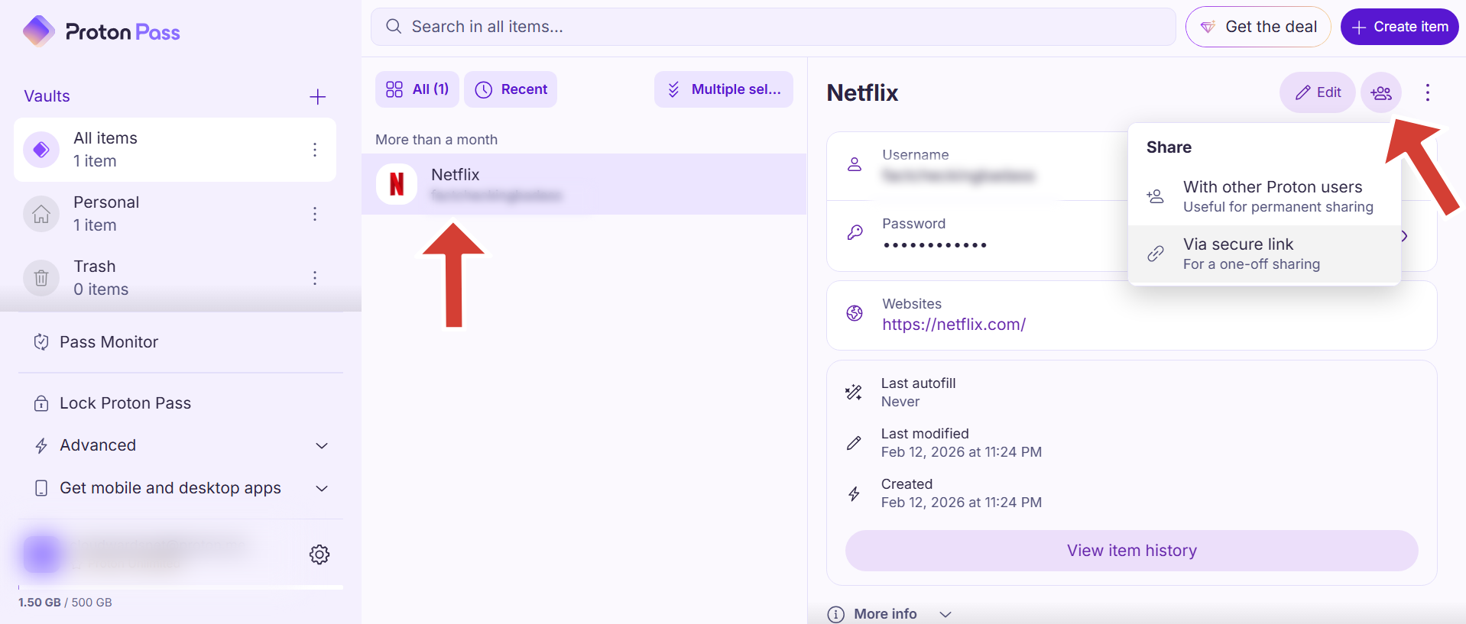Image resolution: width=1466 pixels, height=624 pixels.
Task: Open options for Trash vault
Action: pyautogui.click(x=314, y=278)
